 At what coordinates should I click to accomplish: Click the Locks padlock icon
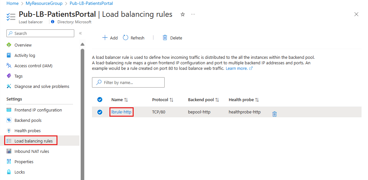tap(9, 172)
